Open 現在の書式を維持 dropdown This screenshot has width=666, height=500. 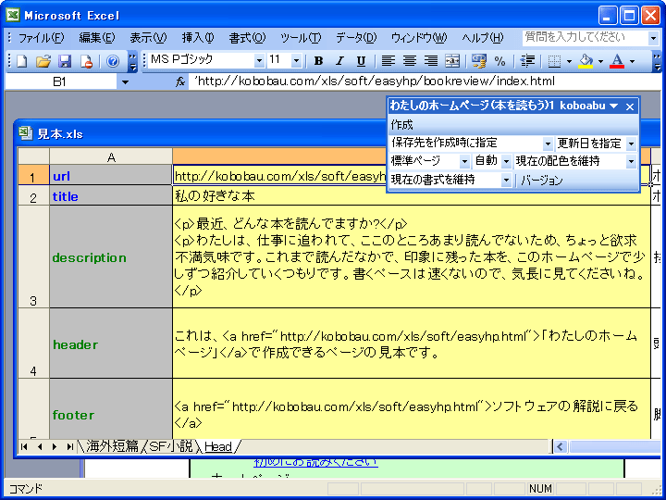tap(506, 181)
